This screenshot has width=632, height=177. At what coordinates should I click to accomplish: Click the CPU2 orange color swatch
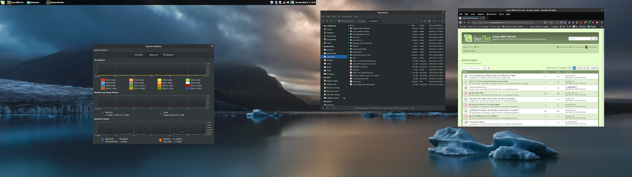pos(131,80)
